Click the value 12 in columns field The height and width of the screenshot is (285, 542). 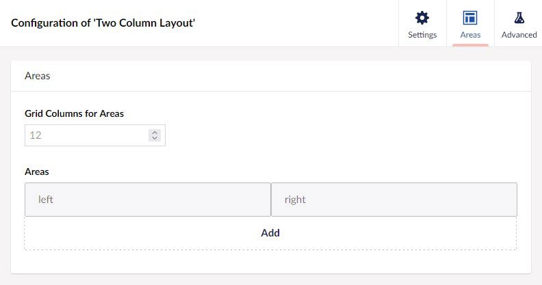[36, 135]
